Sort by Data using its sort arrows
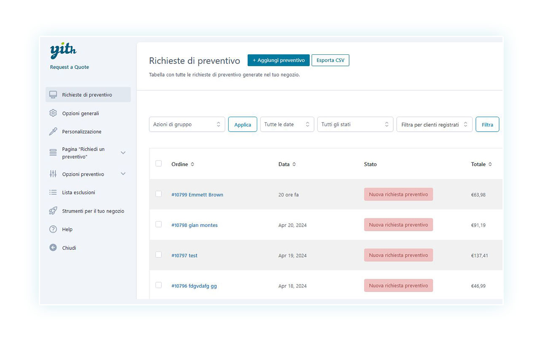This screenshot has height=342, width=548. click(x=294, y=164)
